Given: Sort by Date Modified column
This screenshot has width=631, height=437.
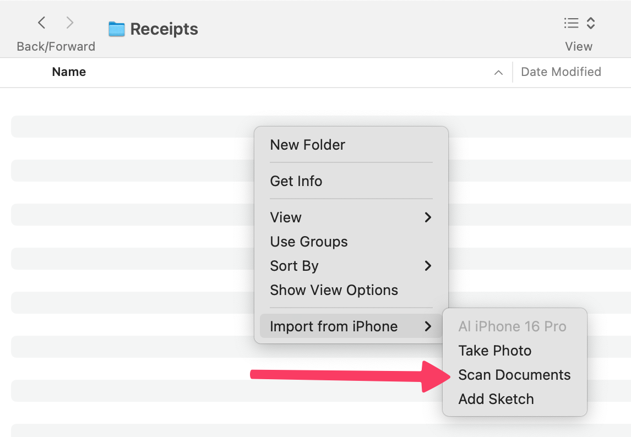Looking at the screenshot, I should point(561,72).
